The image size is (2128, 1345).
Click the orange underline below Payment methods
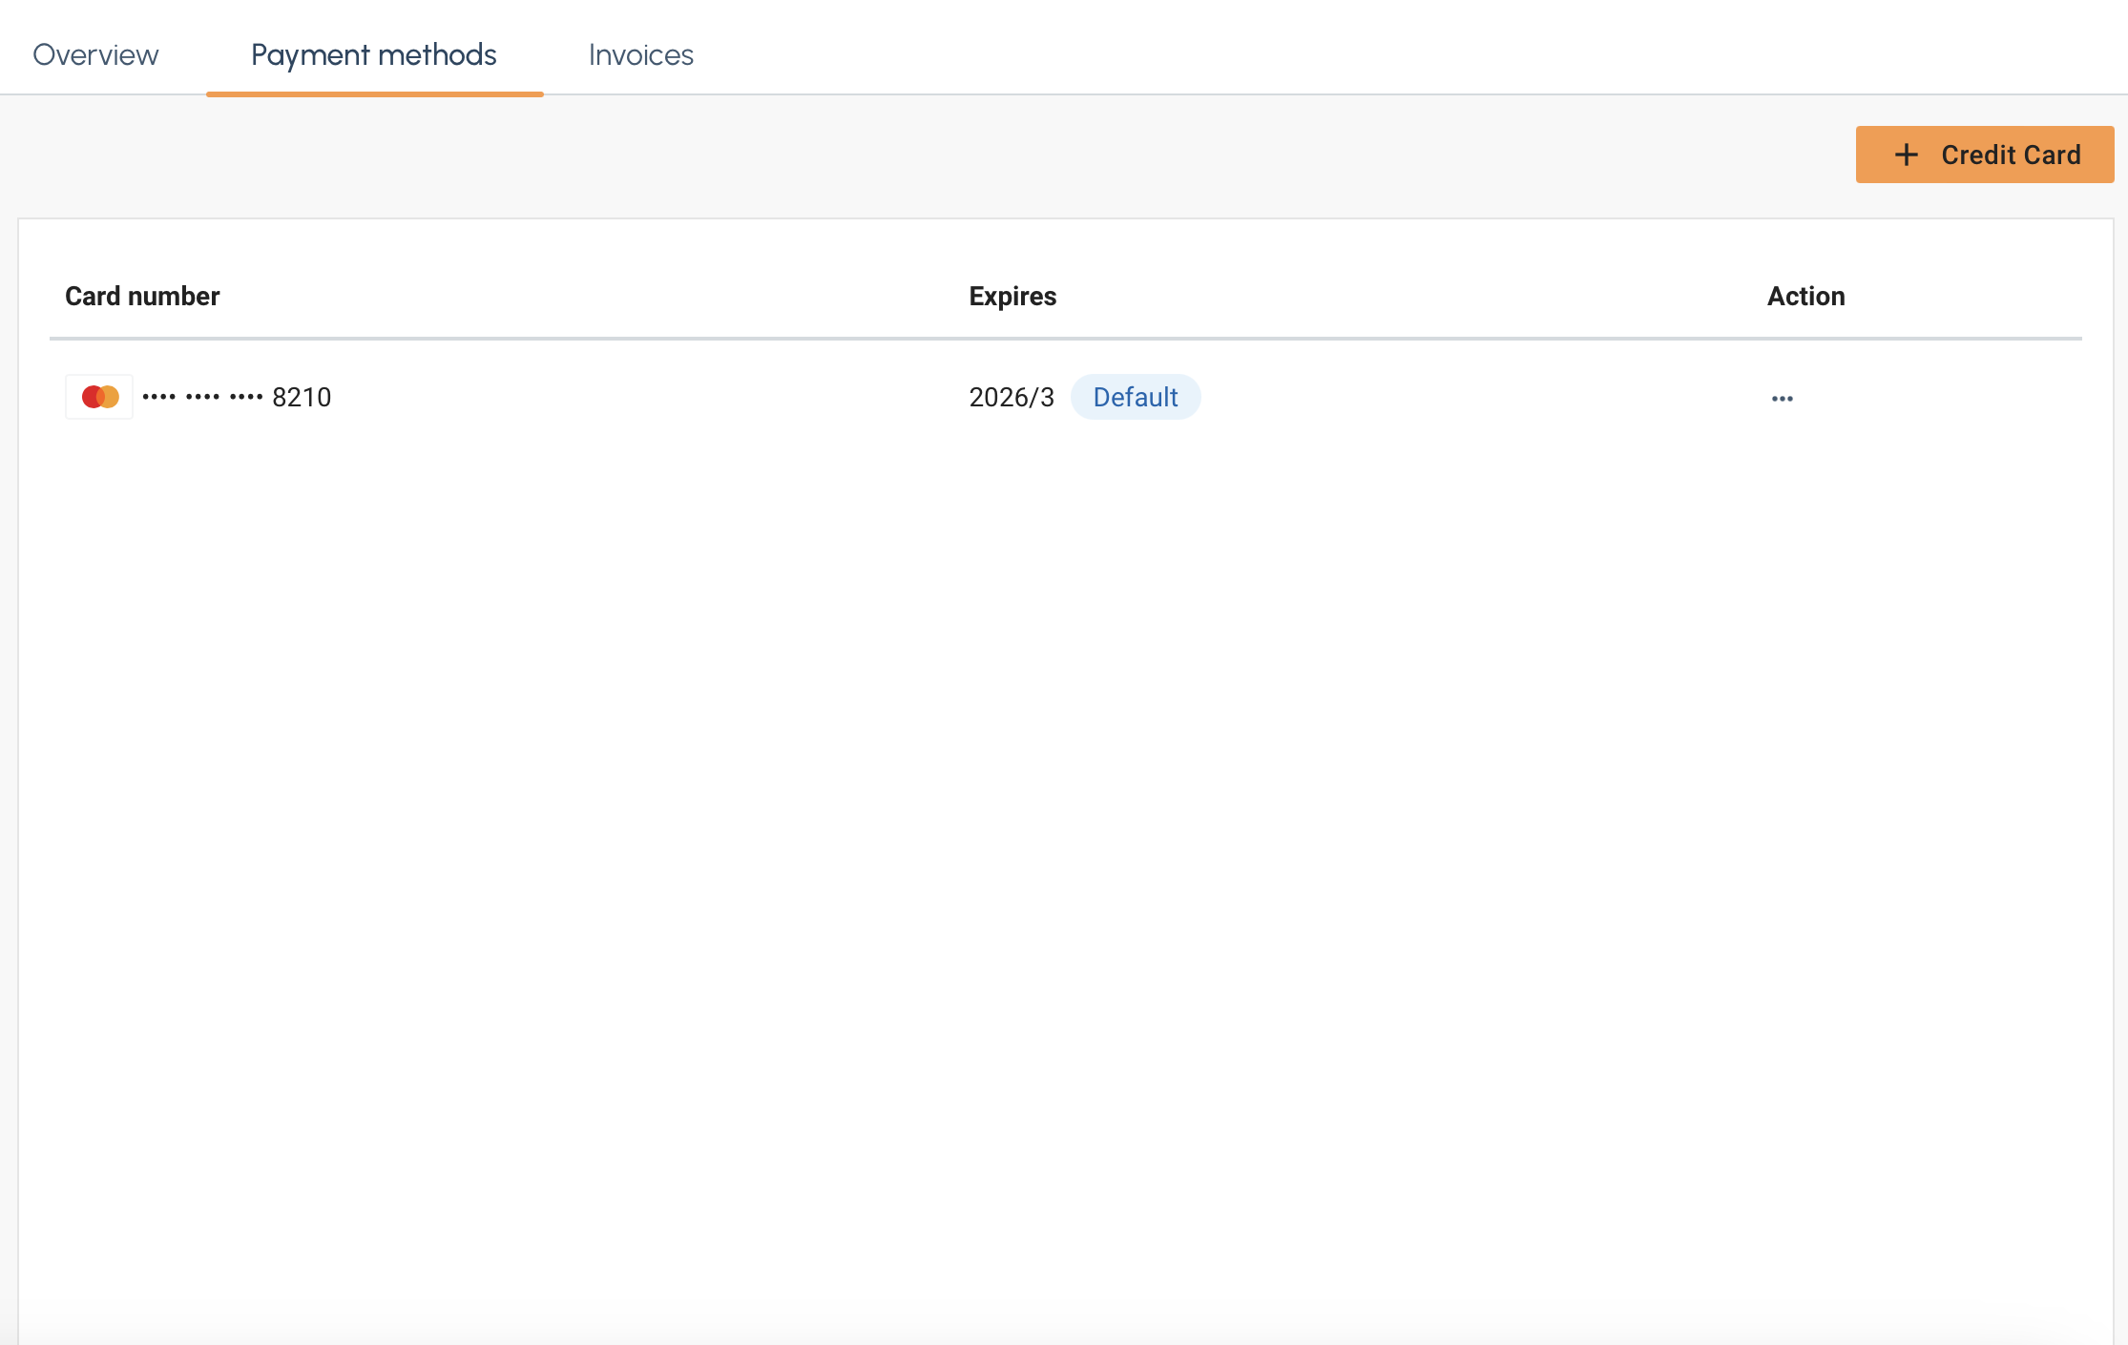tap(374, 93)
